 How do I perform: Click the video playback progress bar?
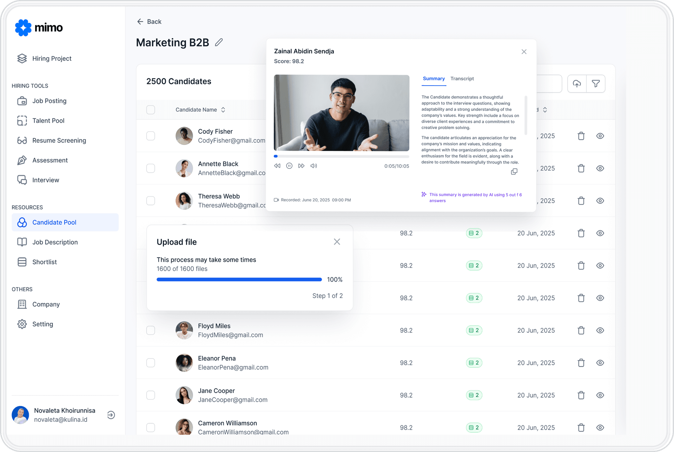tap(342, 157)
